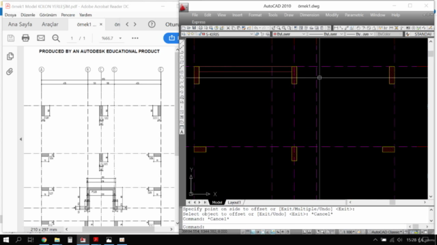Screen dimensions: 437x245
Task: Switch to the Model tab in AutoCAD
Action: coord(217,202)
